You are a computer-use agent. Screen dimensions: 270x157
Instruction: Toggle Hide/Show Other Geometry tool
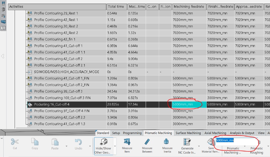103,146
